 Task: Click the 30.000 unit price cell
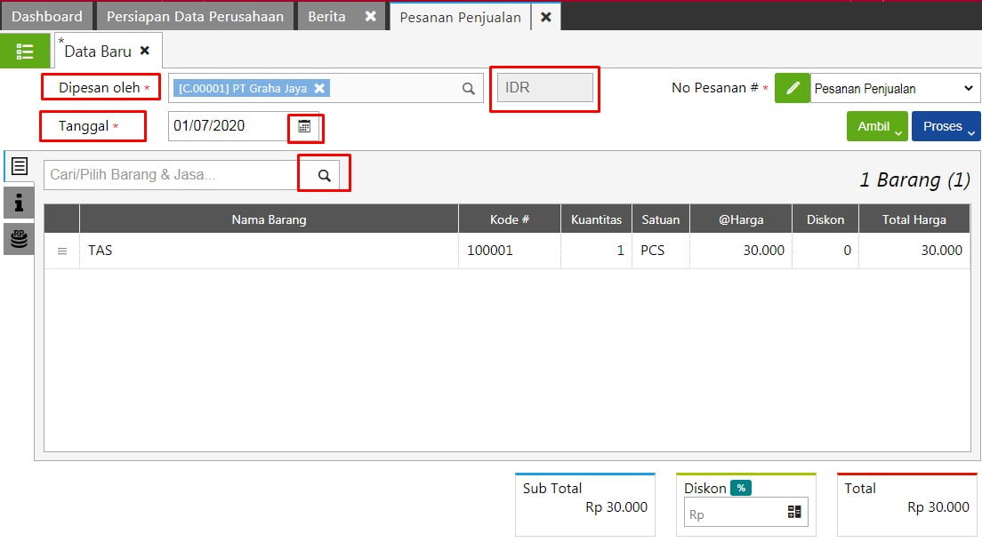[x=741, y=251]
